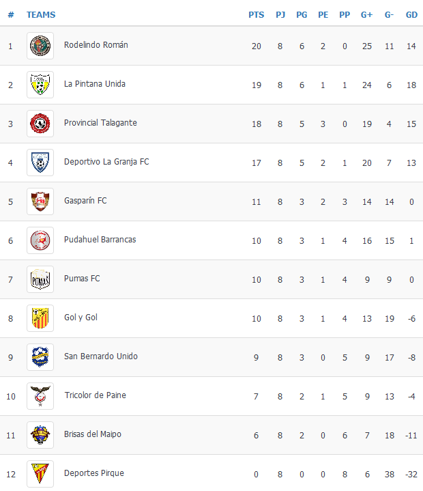
Task: Click the Deportes Pirque triangular crest
Action: pos(40,474)
